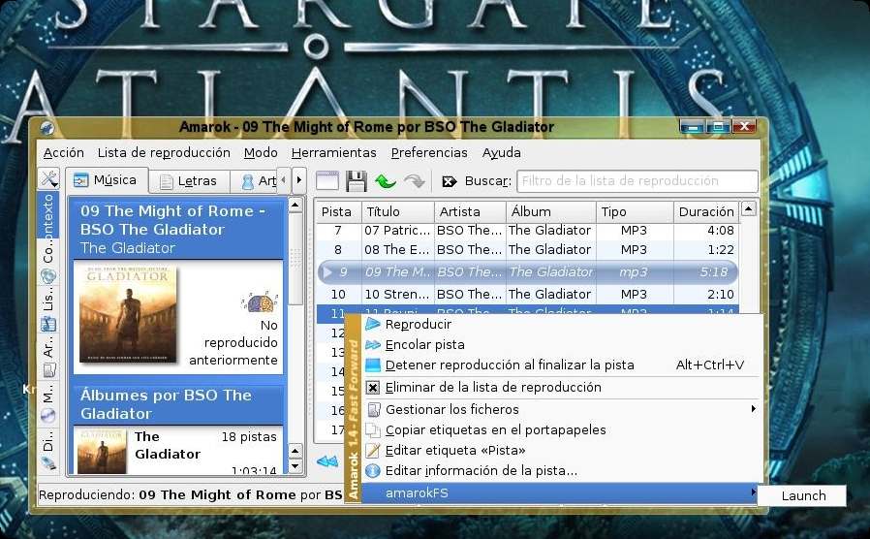Image resolution: width=870 pixels, height=539 pixels.
Task: Click the amarokFS submenu entry
Action: (x=560, y=492)
